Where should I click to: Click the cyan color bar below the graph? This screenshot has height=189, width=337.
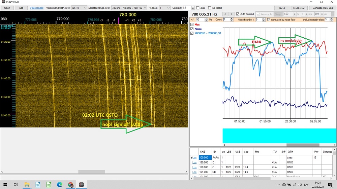279,136
